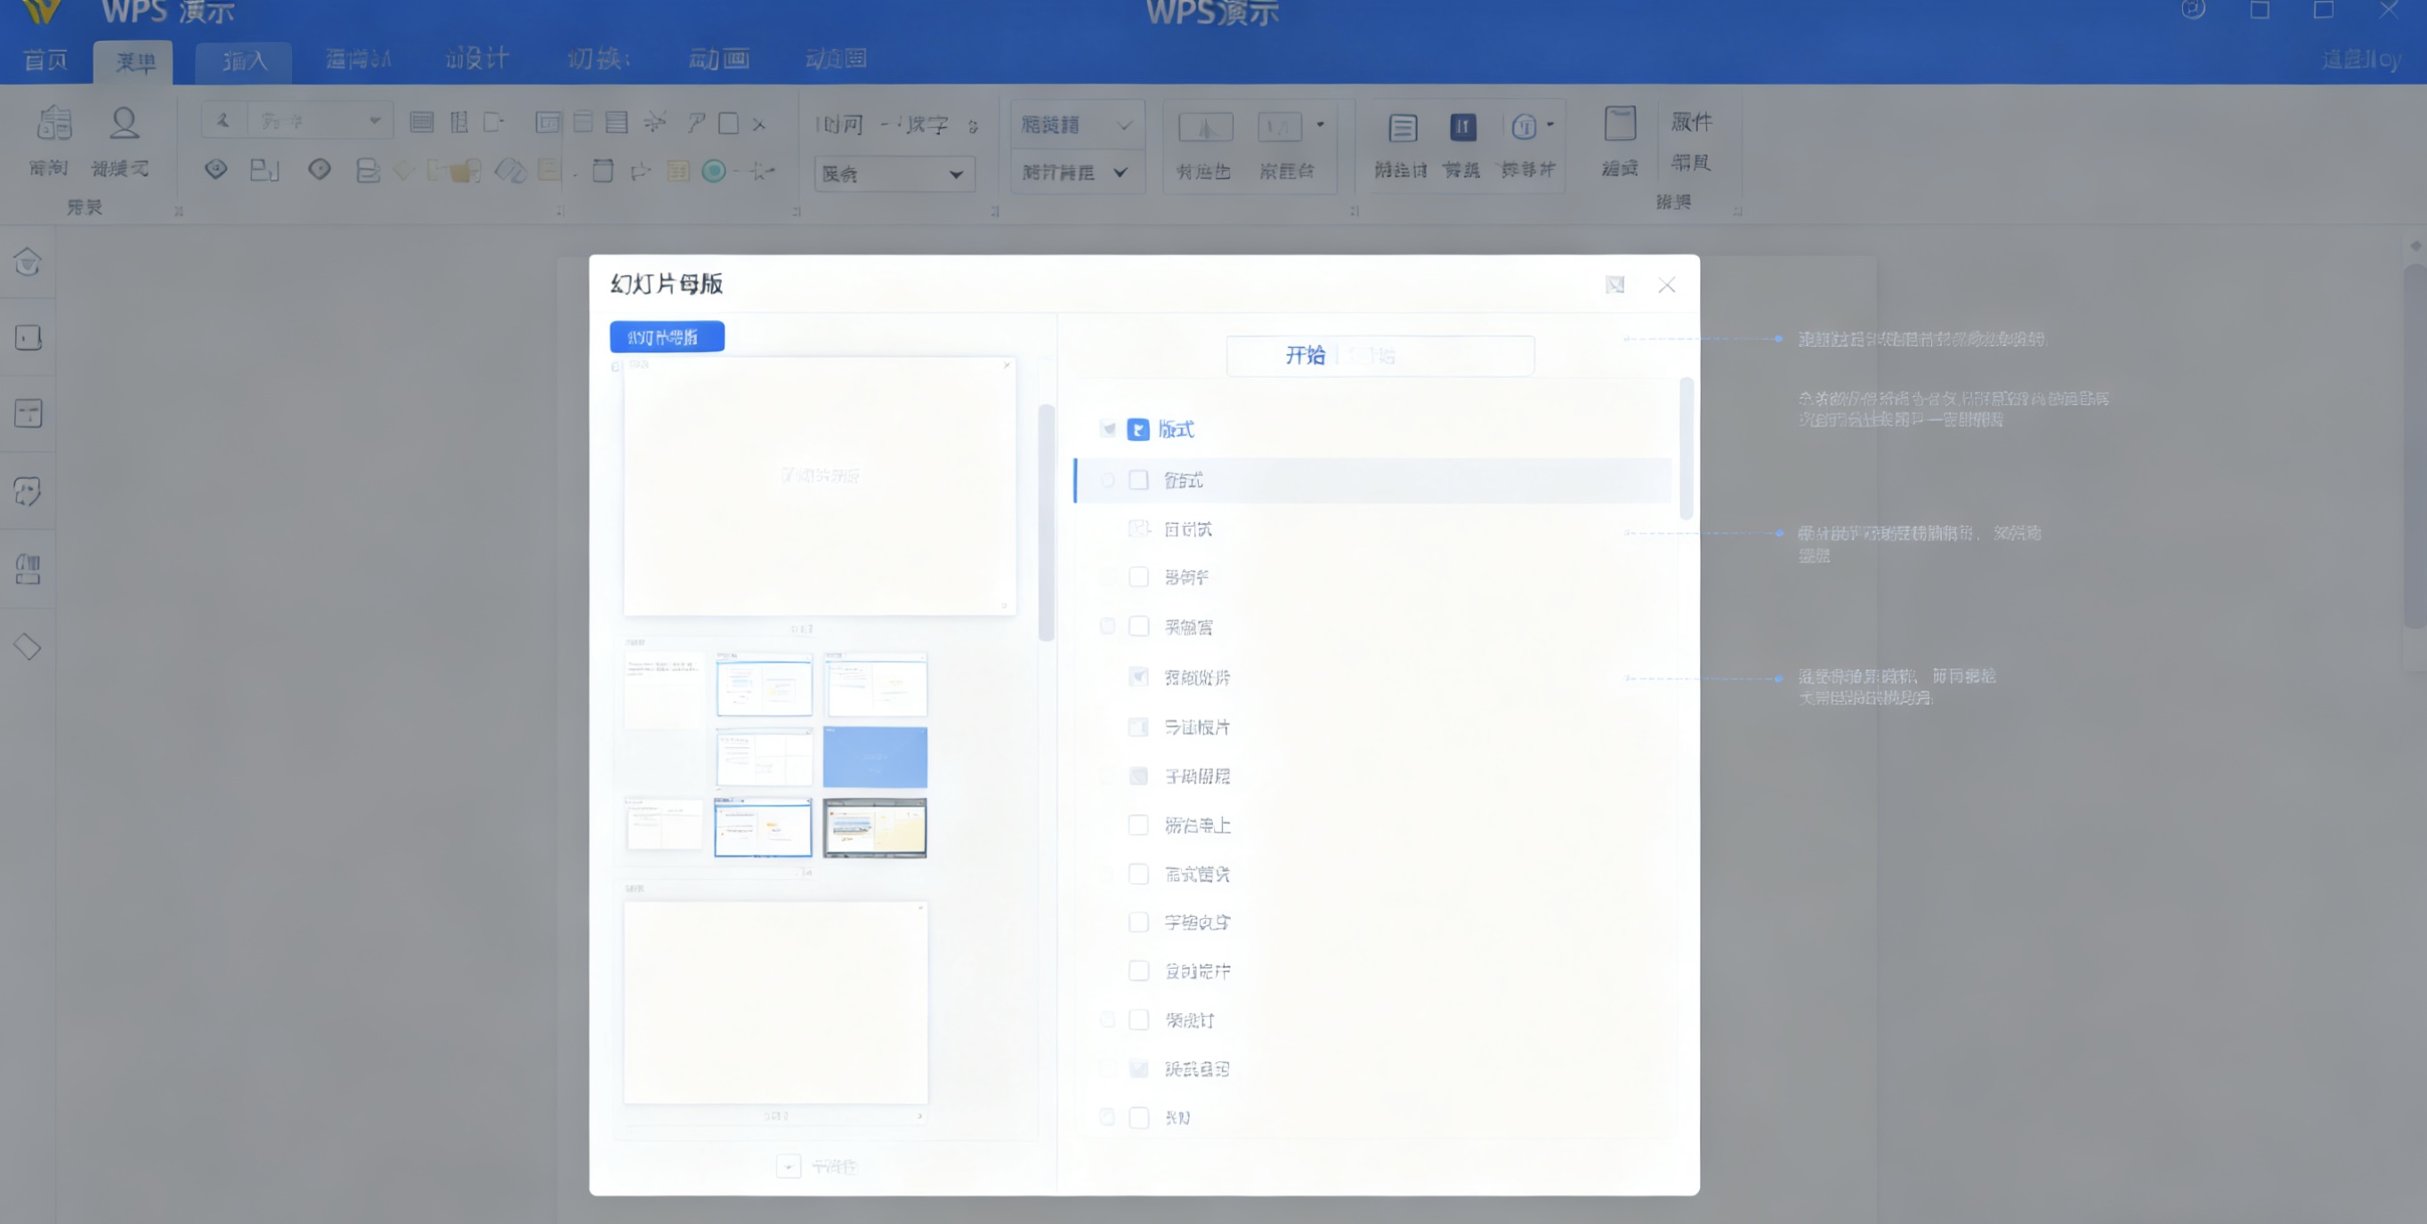This screenshot has height=1224, width=2427.
Task: Tick the last checkbox in the list
Action: point(1138,1117)
